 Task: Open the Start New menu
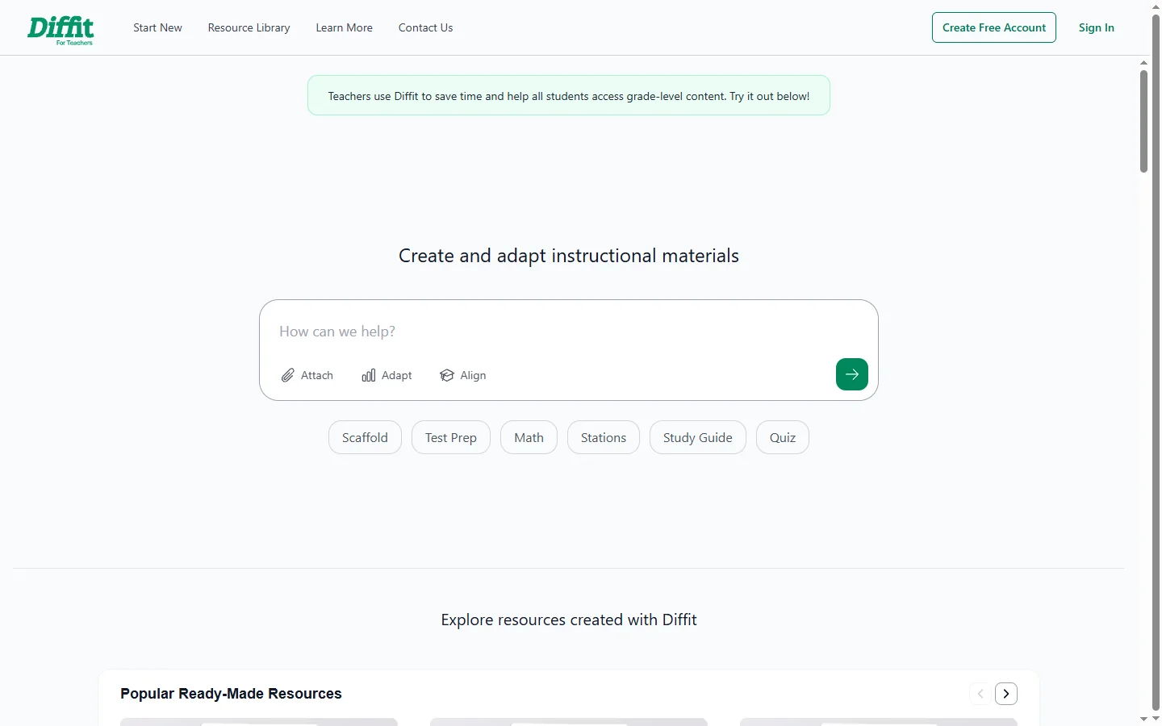coord(157,27)
